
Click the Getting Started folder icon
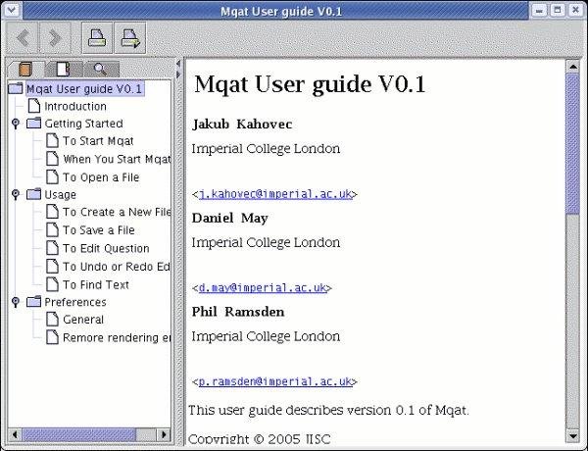(x=33, y=124)
